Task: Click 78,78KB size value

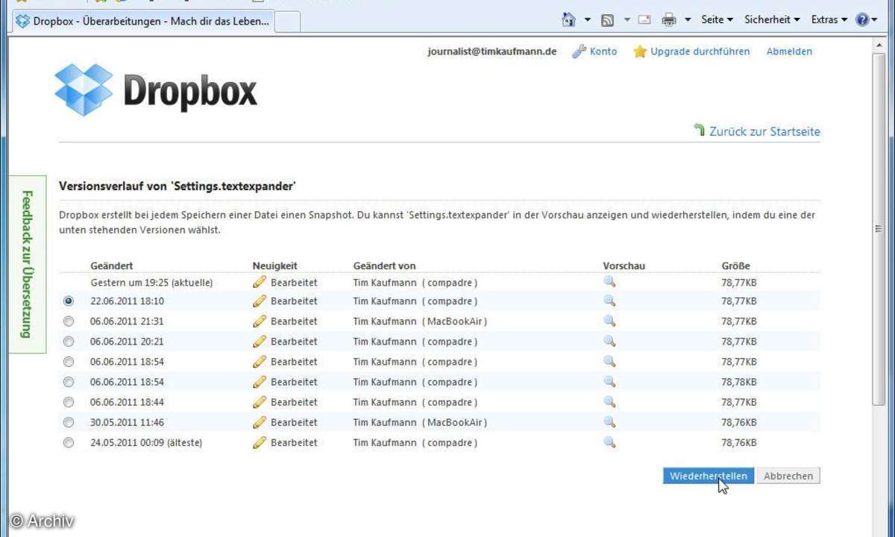Action: click(x=739, y=382)
